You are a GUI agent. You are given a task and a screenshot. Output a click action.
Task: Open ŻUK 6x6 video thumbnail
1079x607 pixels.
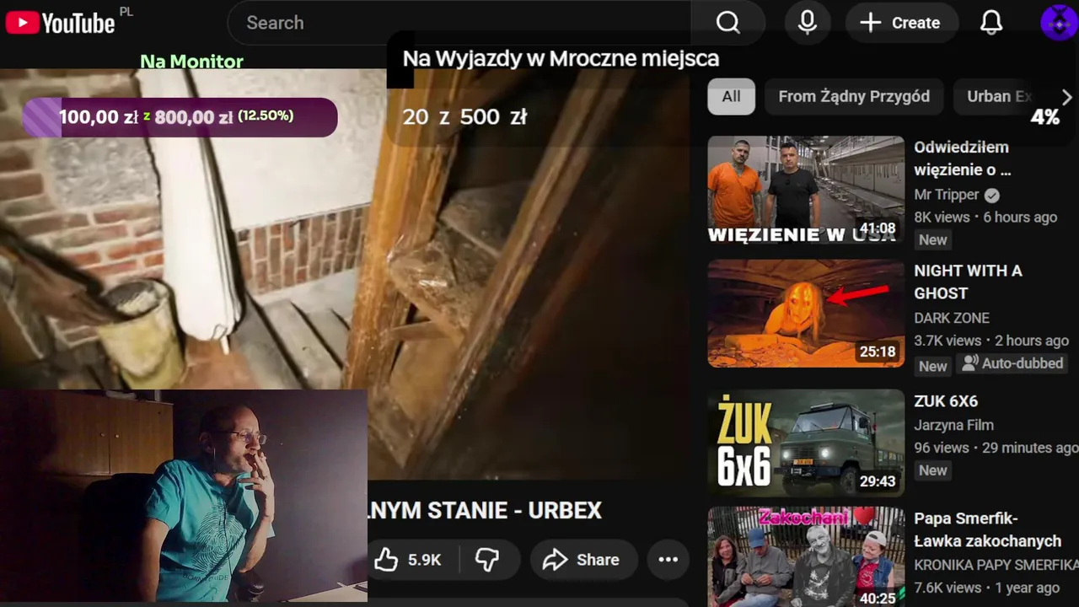point(806,443)
